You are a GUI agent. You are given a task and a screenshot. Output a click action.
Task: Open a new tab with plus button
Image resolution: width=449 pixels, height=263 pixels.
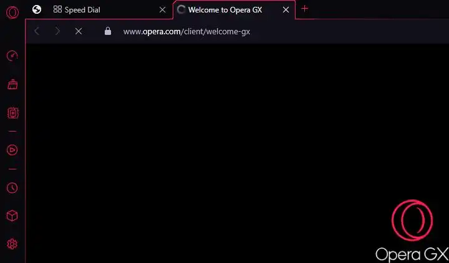[x=304, y=9]
